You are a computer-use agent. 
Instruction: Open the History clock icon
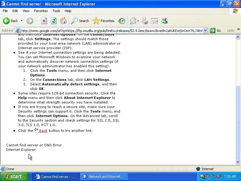(x=122, y=21)
